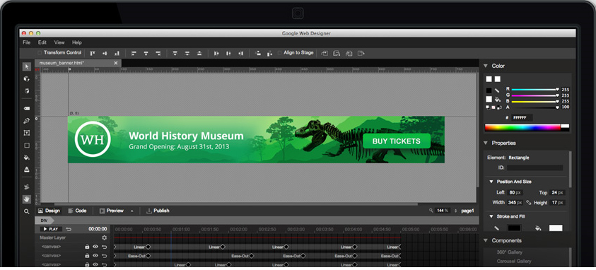Collapse the Color panel

[x=486, y=66]
